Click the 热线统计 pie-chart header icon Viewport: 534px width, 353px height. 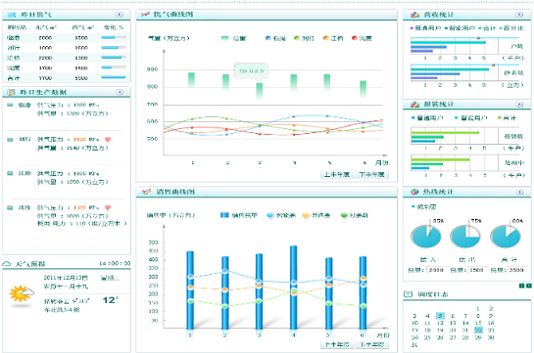pos(414,192)
